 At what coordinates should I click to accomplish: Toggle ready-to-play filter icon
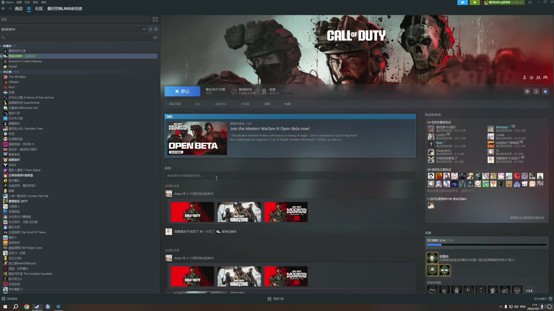coord(156,29)
